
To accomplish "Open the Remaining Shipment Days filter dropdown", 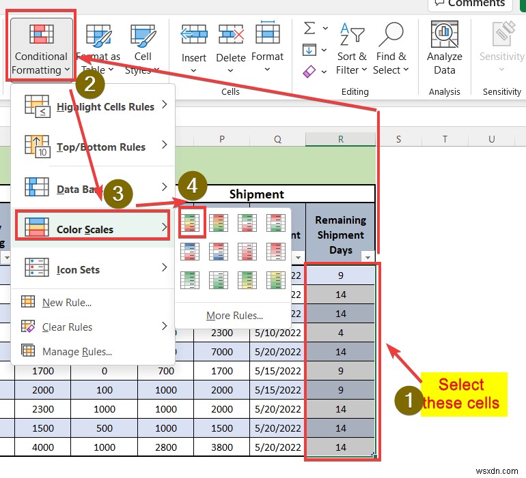I will 368,257.
